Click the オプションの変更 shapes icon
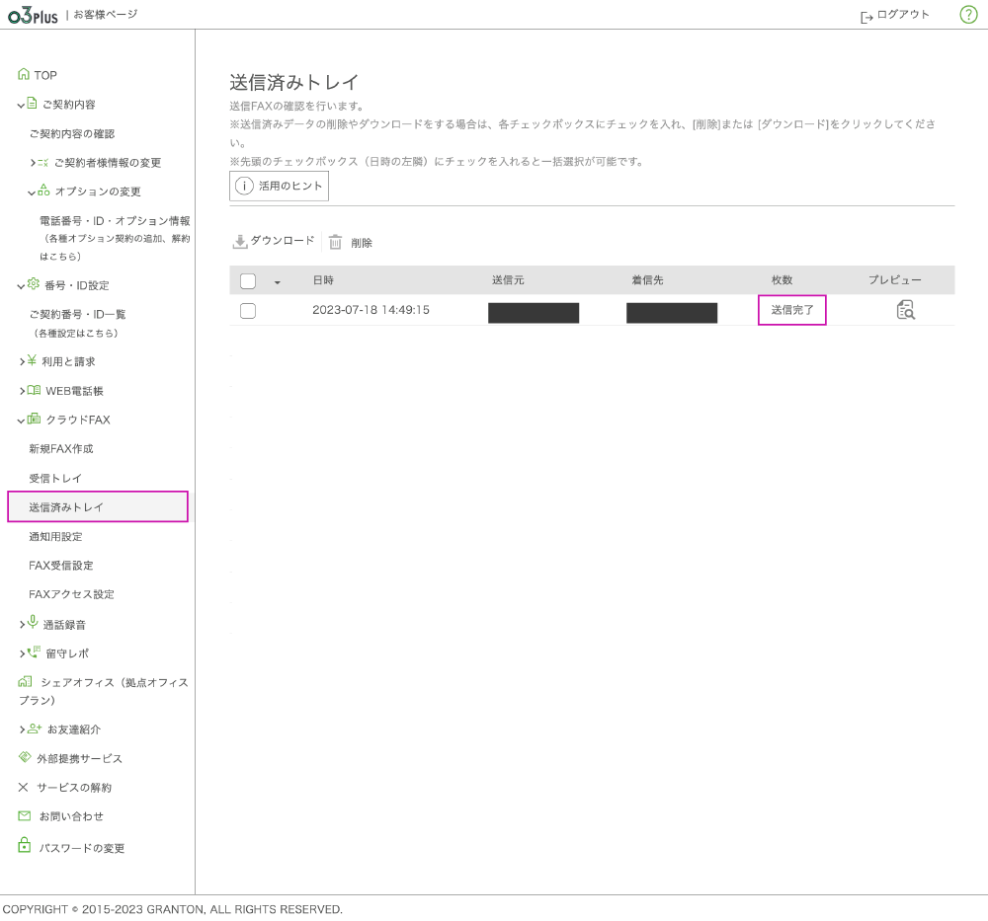The width and height of the screenshot is (988, 921). pyautogui.click(x=43, y=190)
